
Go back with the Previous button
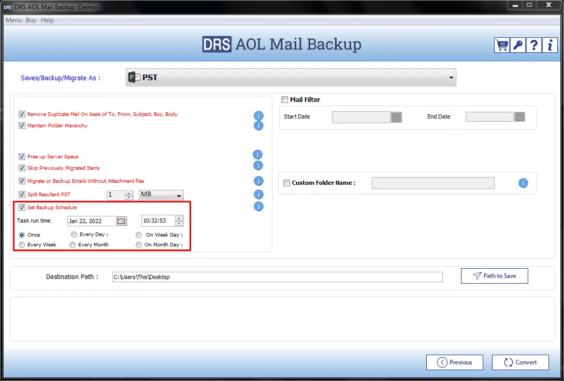(x=455, y=362)
